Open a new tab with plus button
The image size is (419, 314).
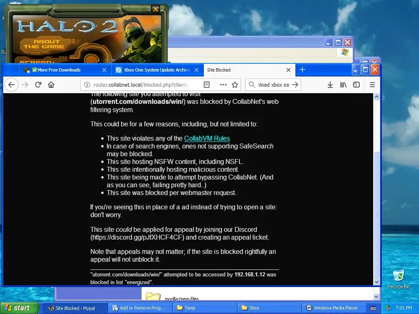click(x=302, y=70)
